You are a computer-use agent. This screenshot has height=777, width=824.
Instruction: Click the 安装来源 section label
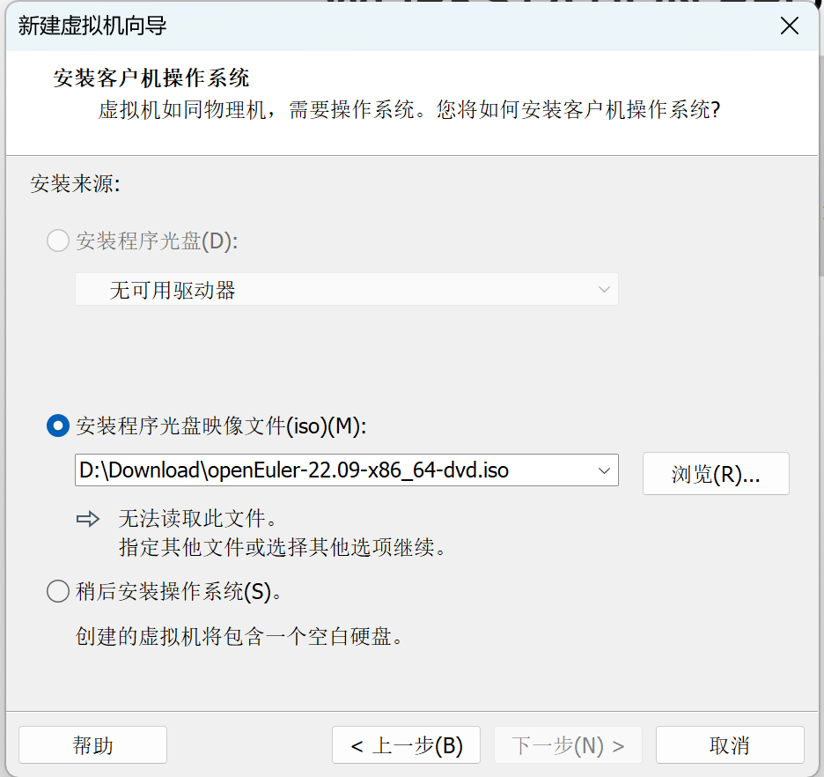click(75, 183)
